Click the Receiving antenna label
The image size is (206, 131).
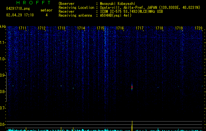pos(75,15)
